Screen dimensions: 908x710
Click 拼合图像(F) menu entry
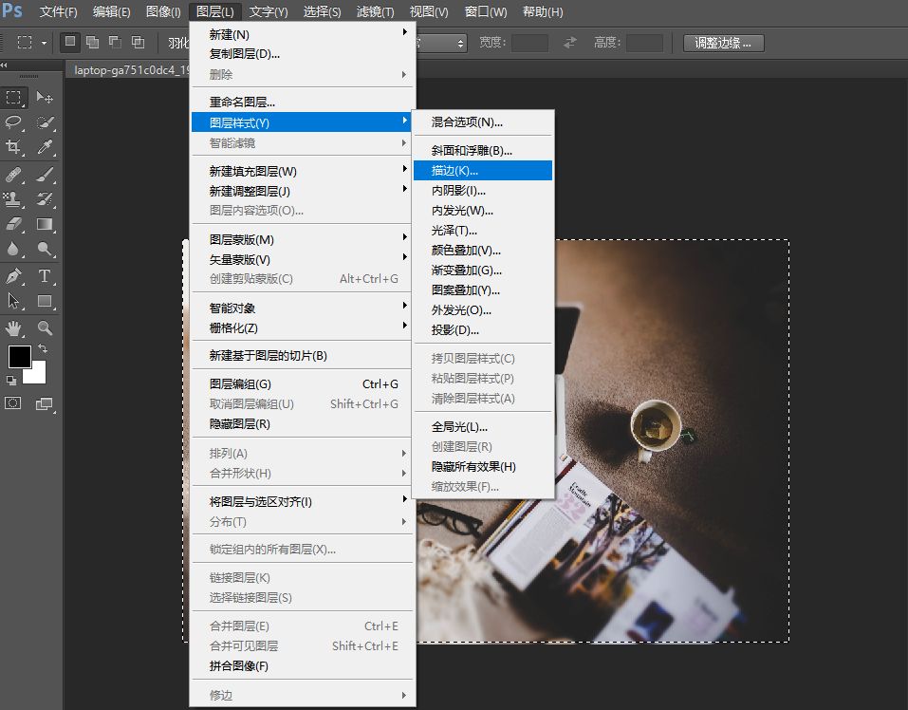pyautogui.click(x=303, y=665)
